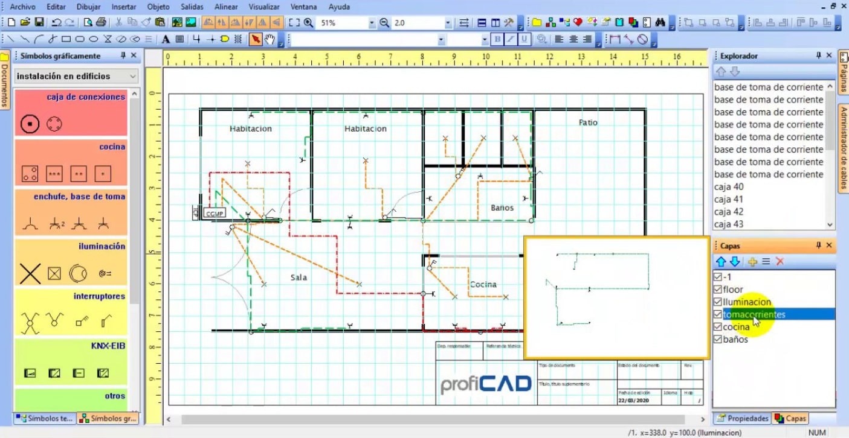Switch to the Propiedades tab
This screenshot has height=438, width=849.
click(742, 418)
